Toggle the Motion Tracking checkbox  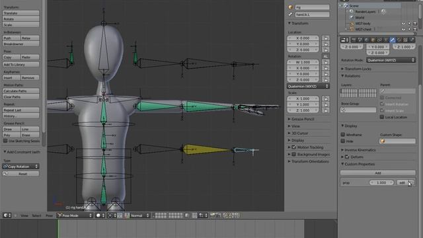coord(293,147)
